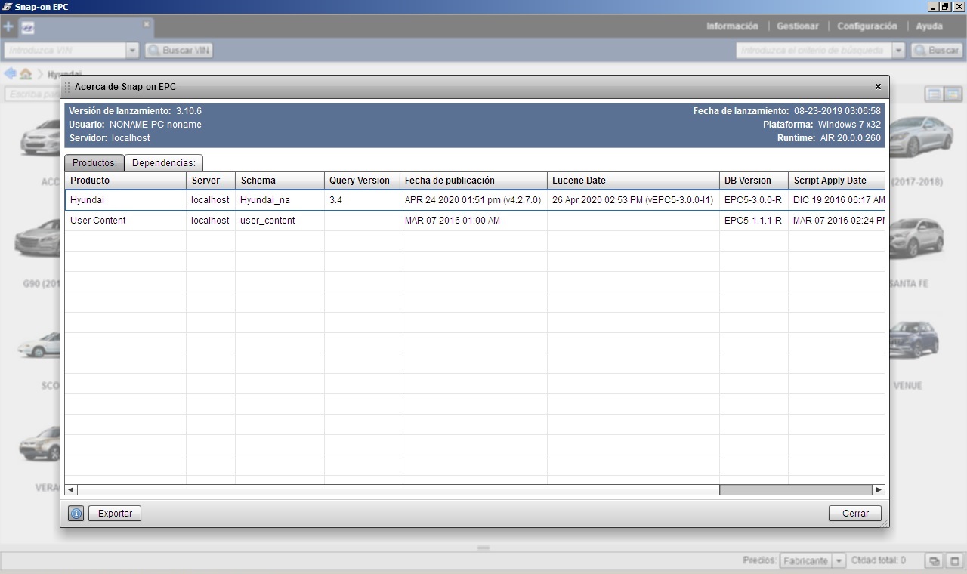
Task: Click the EPC5-1.1.1-R DB version cell
Action: coord(753,221)
